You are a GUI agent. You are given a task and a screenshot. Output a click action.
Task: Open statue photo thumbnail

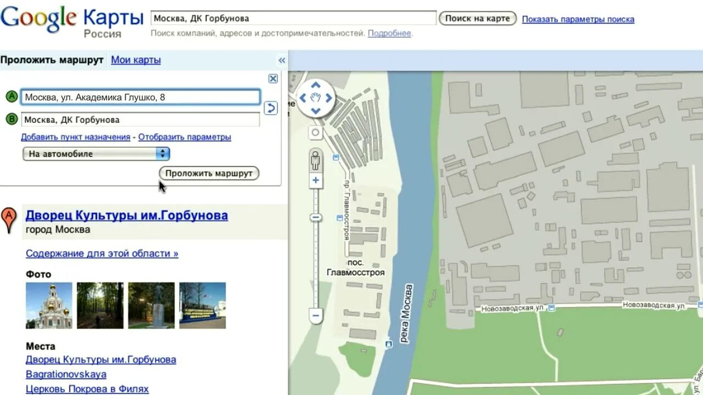(x=152, y=306)
